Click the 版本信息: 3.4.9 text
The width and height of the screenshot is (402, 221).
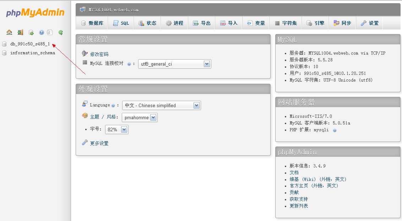pos(308,166)
